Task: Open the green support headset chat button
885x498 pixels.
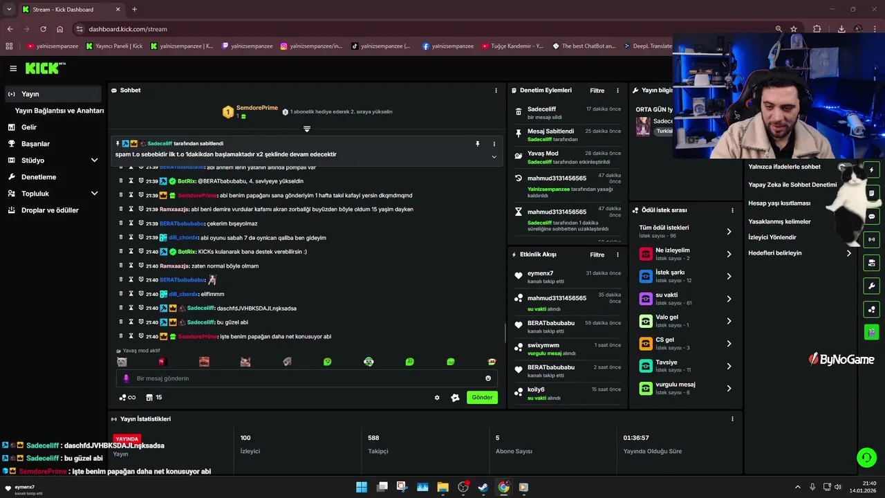Action: click(x=866, y=457)
